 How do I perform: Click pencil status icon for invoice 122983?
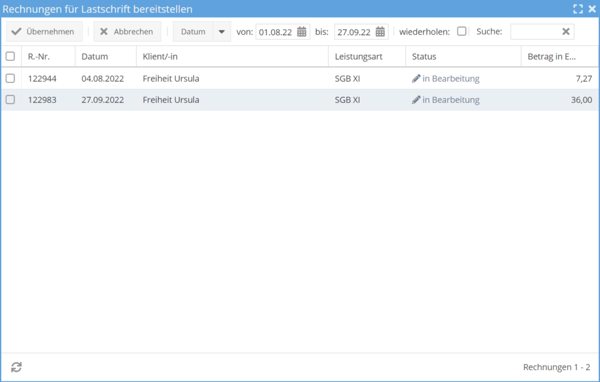click(416, 100)
